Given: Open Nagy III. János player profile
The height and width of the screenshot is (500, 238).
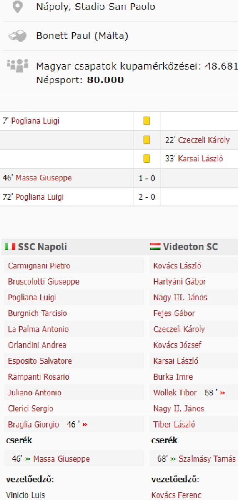Looking at the screenshot, I should click(x=180, y=297).
